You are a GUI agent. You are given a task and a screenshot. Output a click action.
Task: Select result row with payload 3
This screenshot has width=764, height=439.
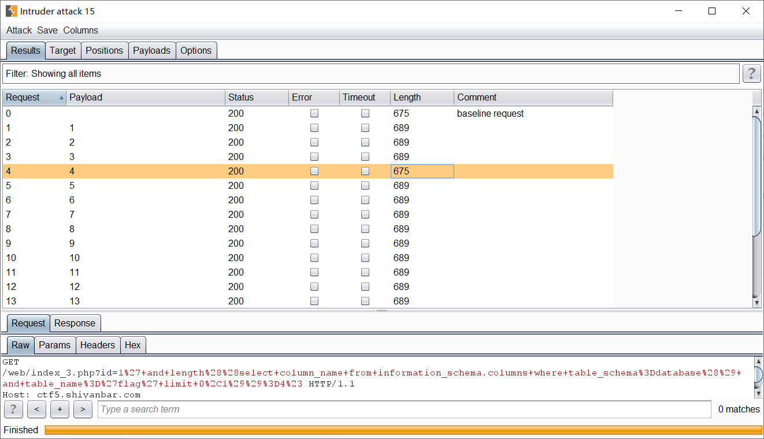[x=308, y=157]
